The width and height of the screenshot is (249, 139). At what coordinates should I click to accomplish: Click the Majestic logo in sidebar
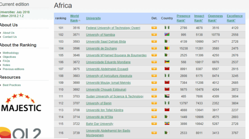21,102
